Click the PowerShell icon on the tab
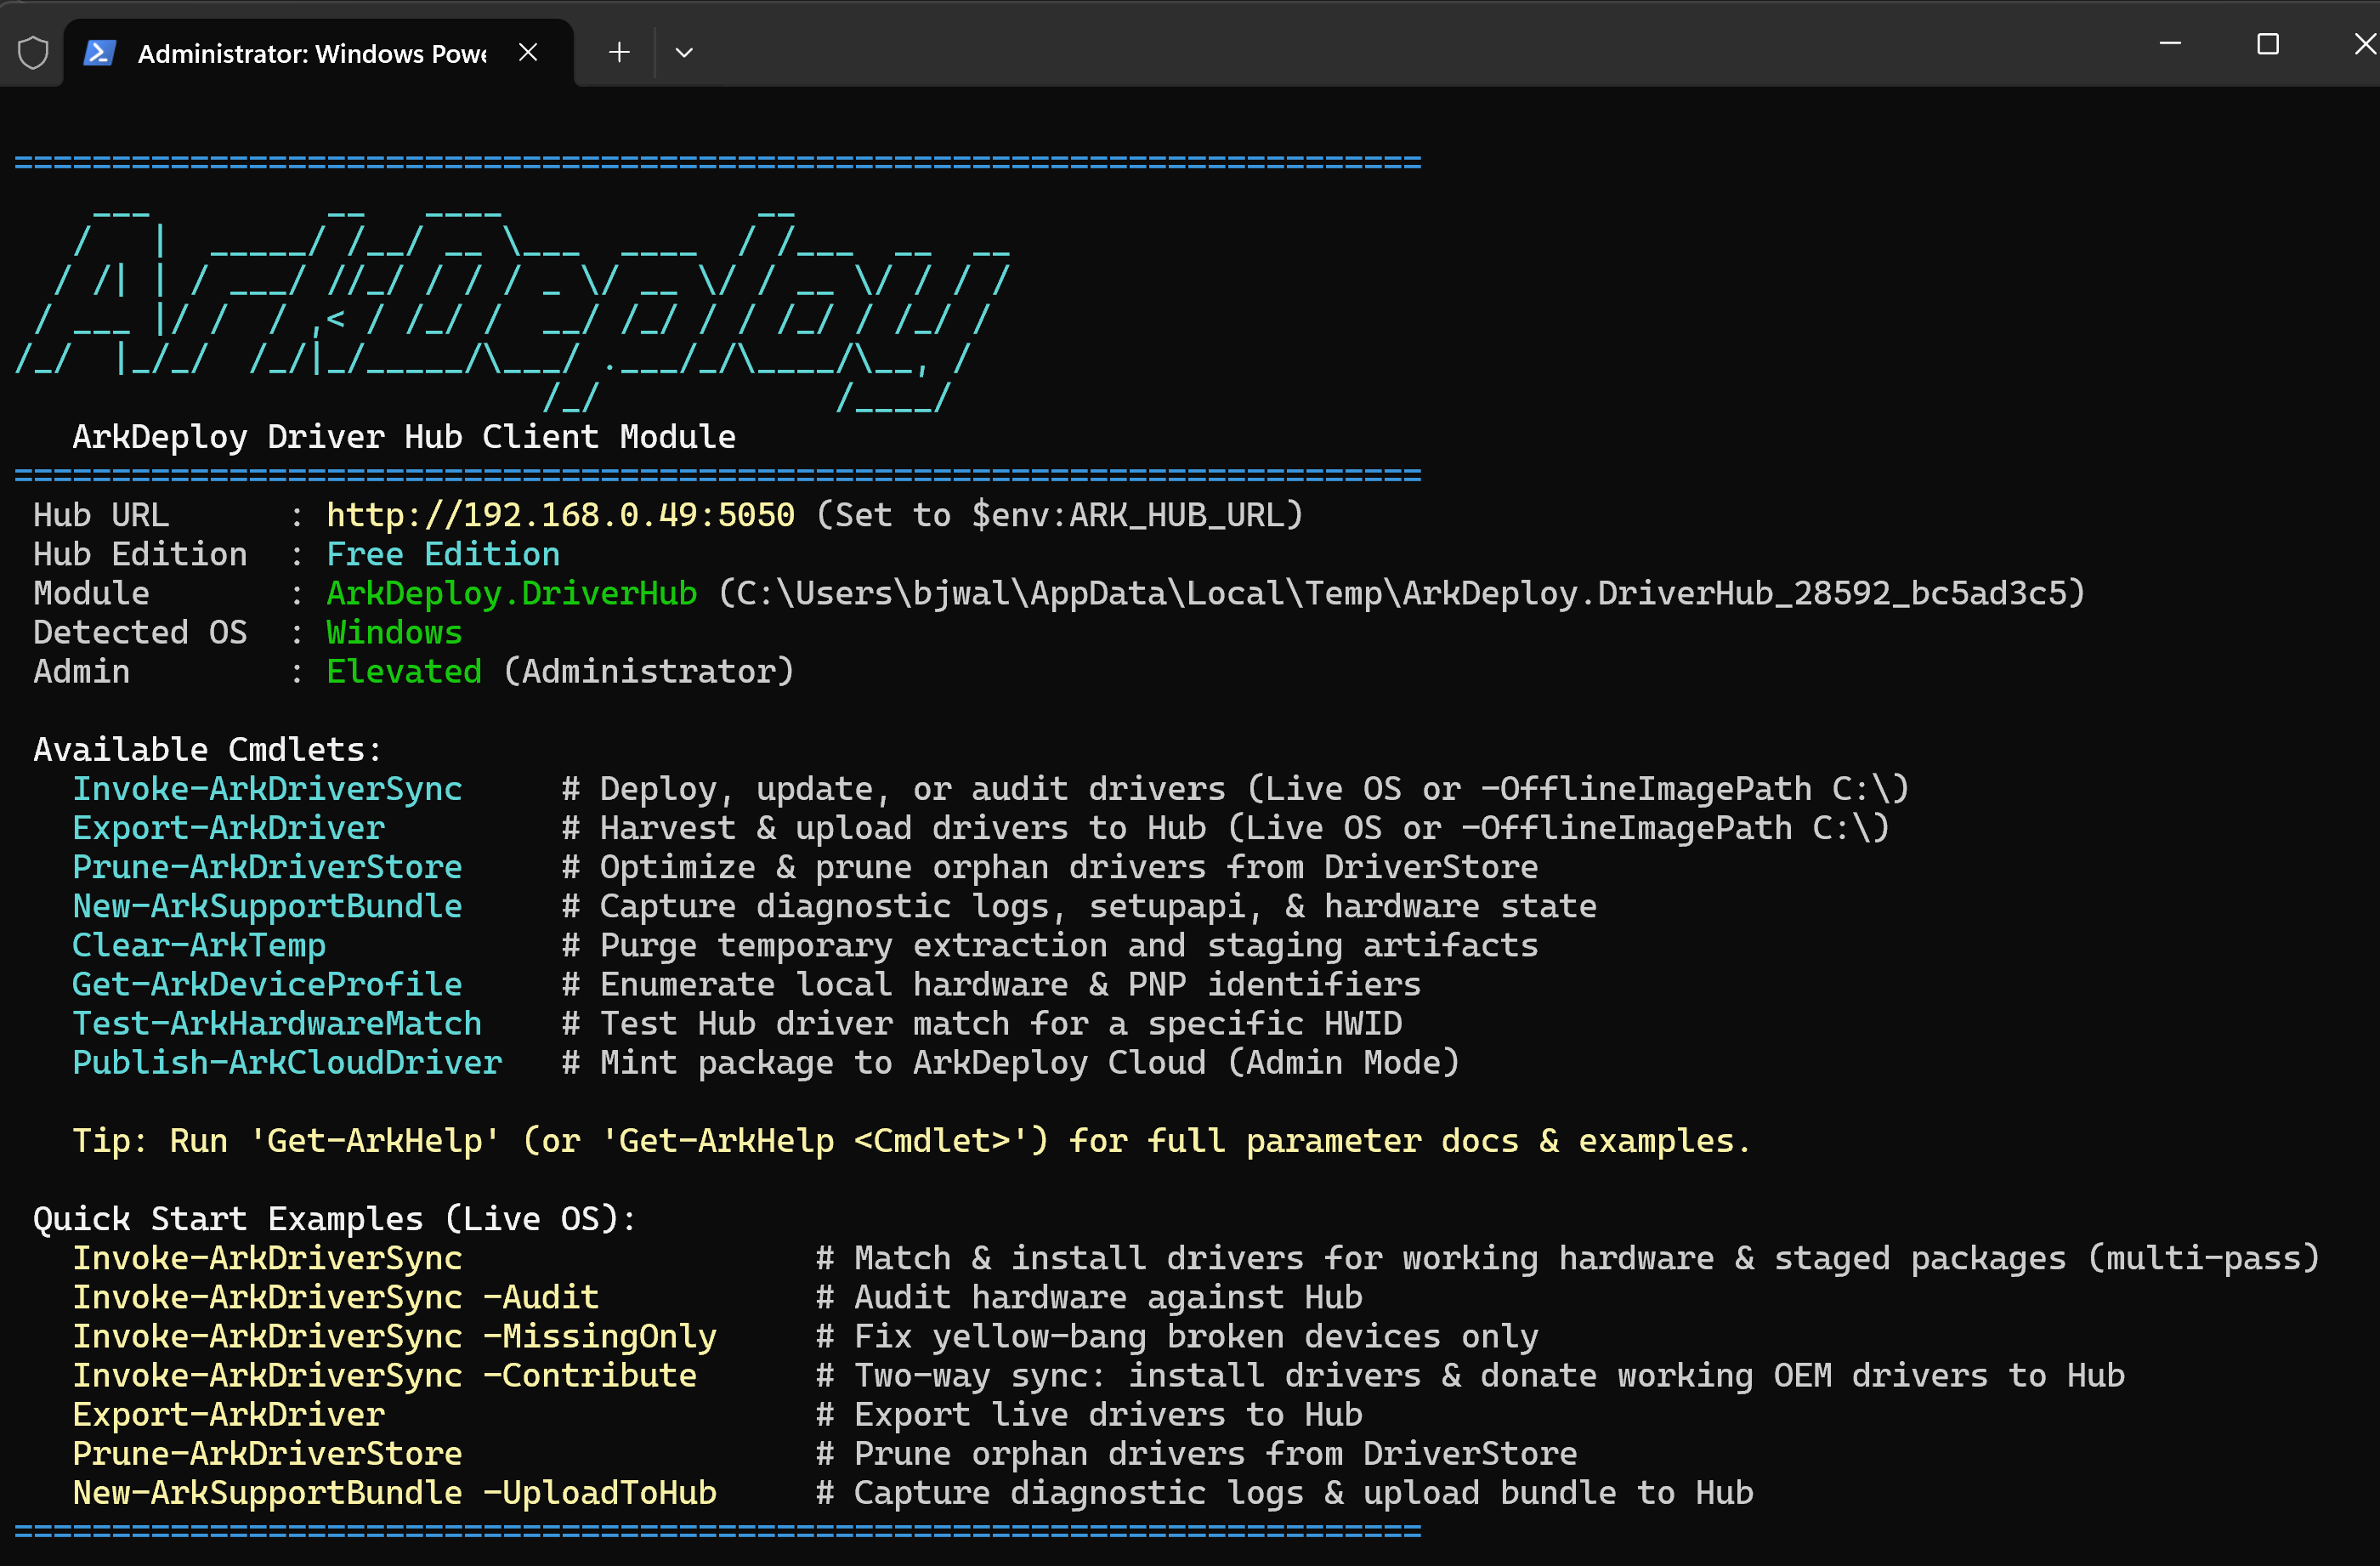This screenshot has height=1566, width=2380. tap(99, 52)
